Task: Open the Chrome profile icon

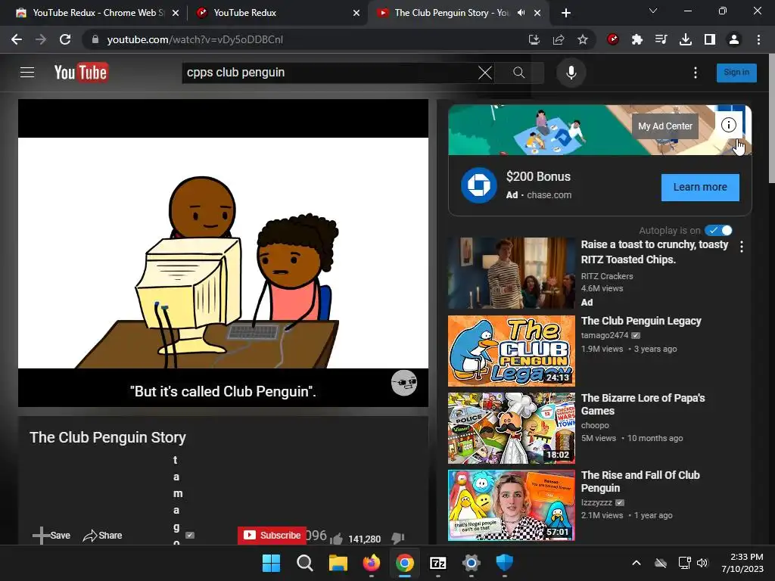Action: (x=734, y=39)
